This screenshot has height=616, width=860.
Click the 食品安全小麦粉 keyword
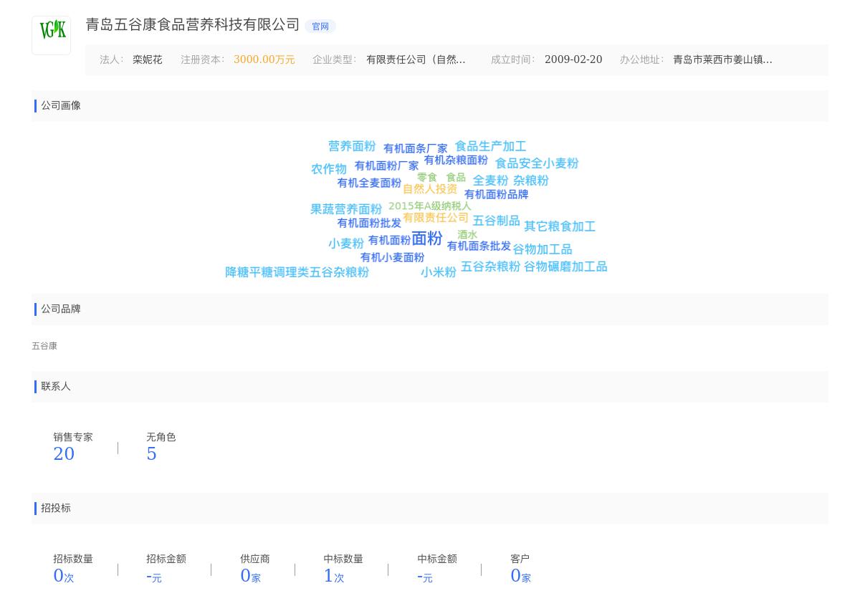pos(536,163)
